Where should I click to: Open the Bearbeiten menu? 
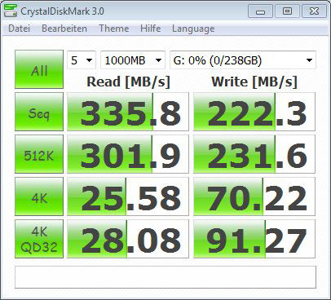(64, 29)
